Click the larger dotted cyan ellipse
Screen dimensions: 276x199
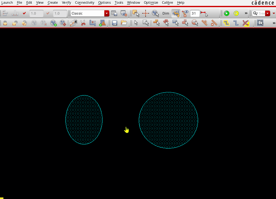coord(168,120)
